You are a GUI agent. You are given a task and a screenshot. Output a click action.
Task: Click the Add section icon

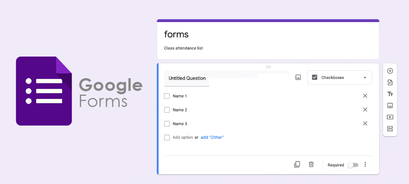point(390,129)
